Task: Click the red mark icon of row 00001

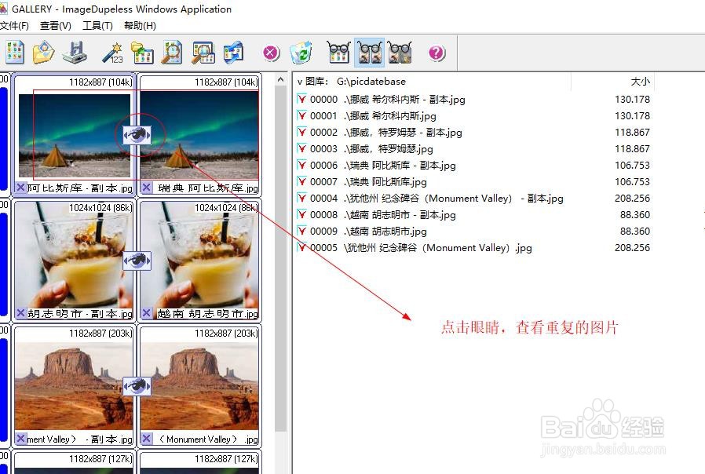Action: (x=301, y=115)
